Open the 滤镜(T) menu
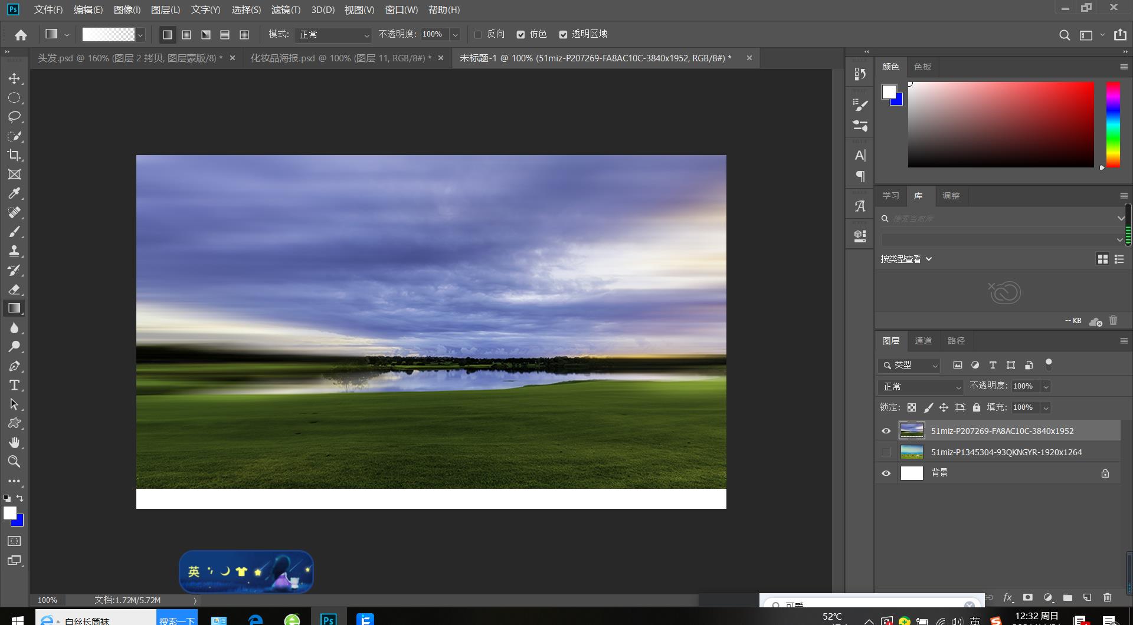Image resolution: width=1133 pixels, height=625 pixels. (286, 10)
